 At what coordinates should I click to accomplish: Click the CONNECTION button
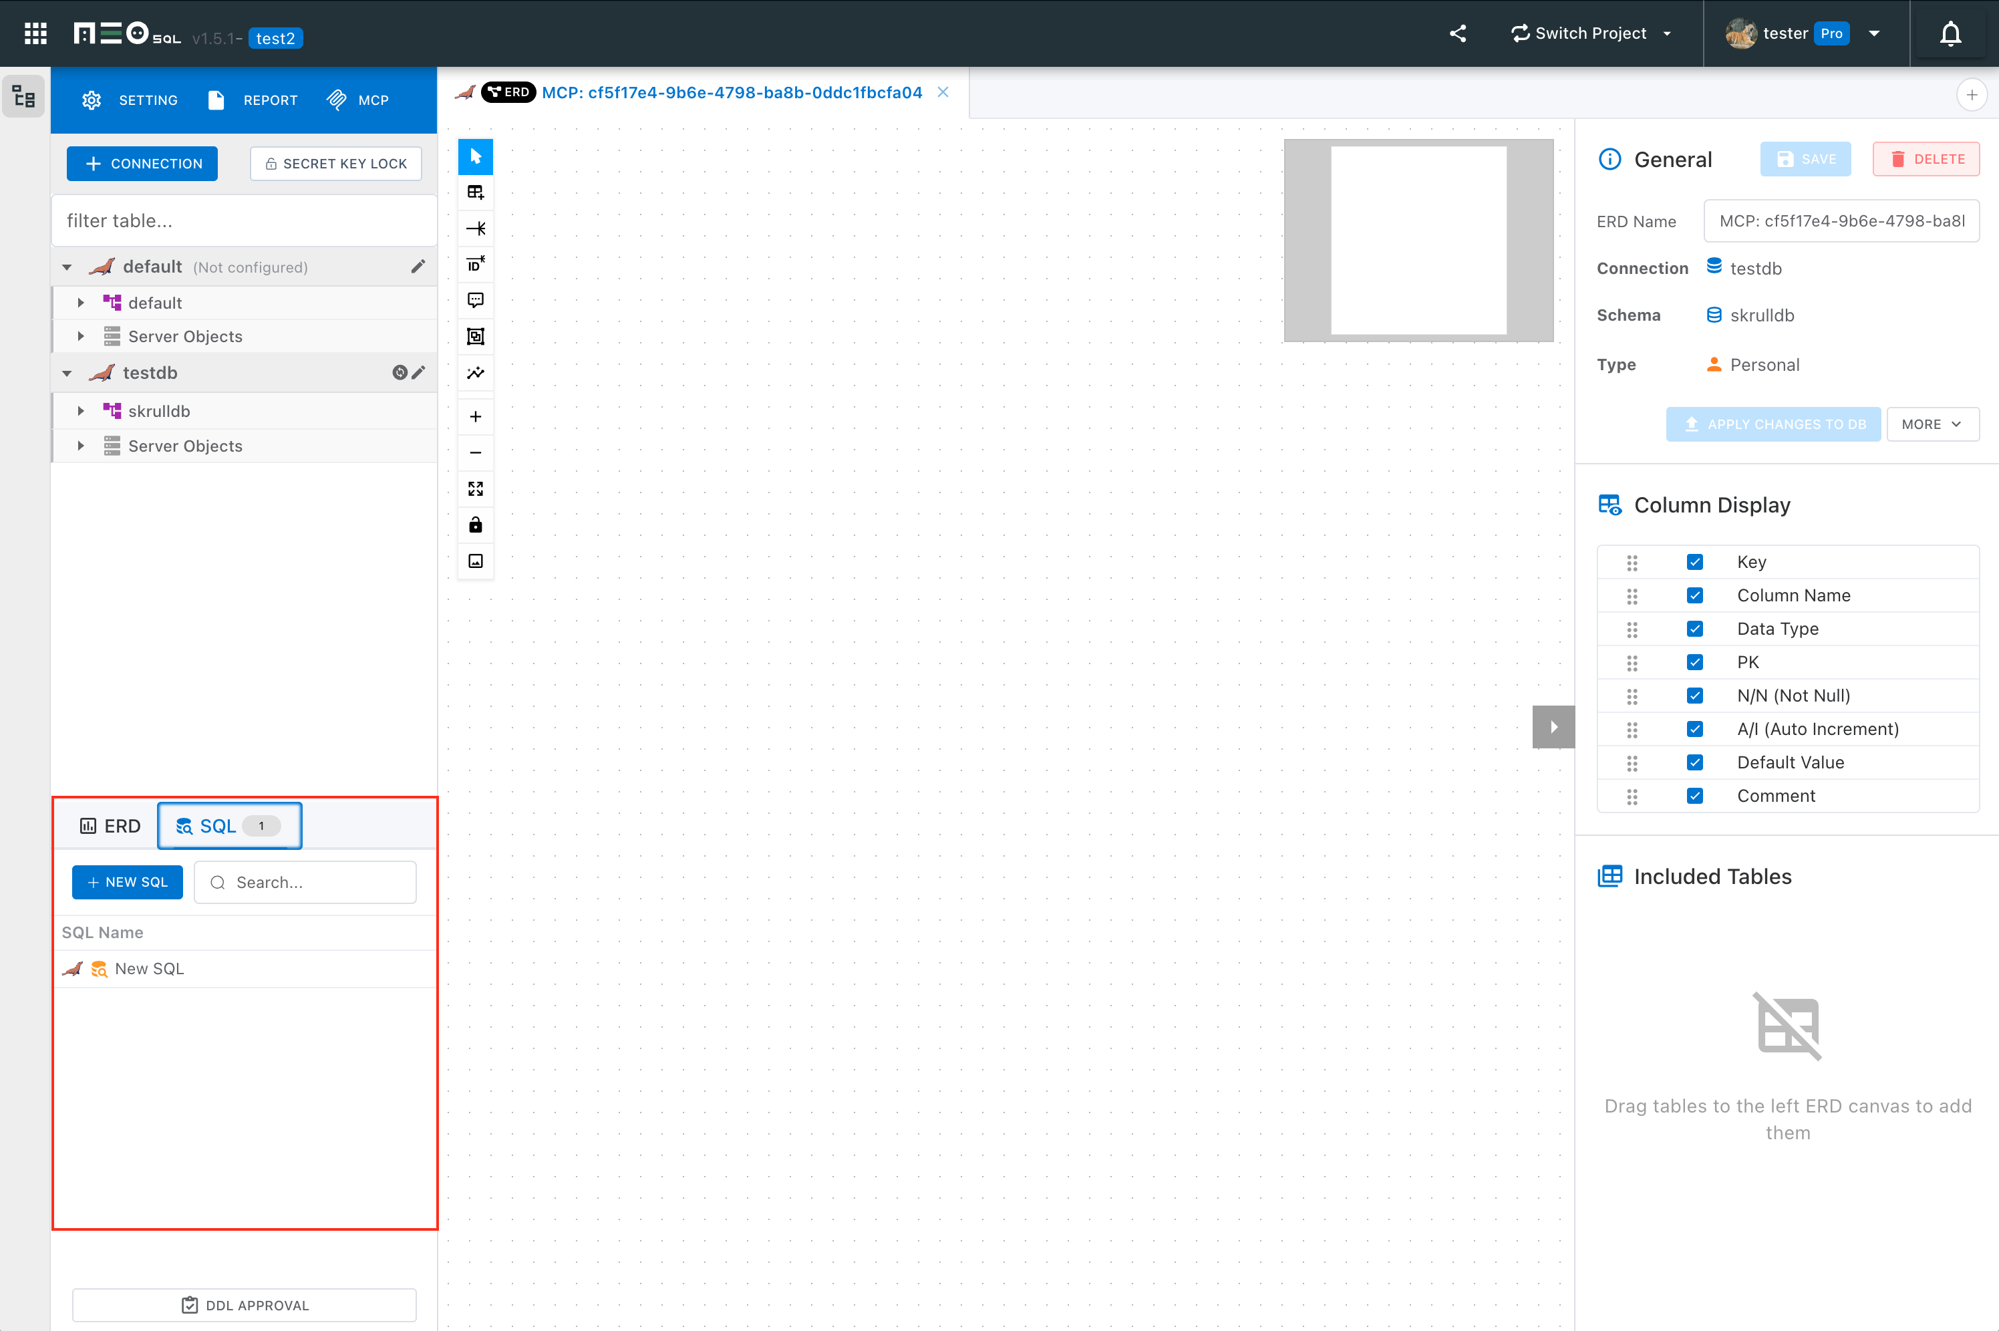click(x=142, y=164)
